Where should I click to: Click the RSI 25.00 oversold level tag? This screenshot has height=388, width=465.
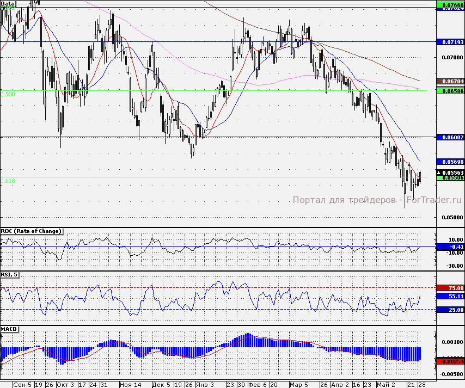450,310
